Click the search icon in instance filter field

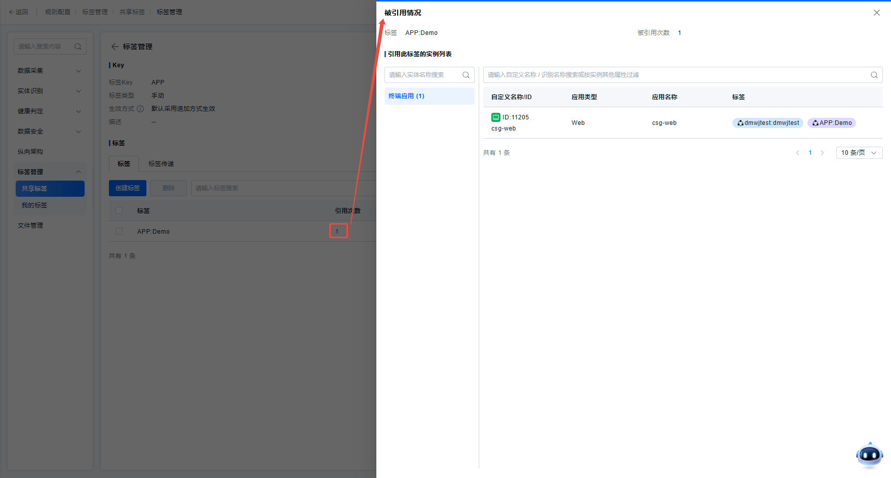874,75
